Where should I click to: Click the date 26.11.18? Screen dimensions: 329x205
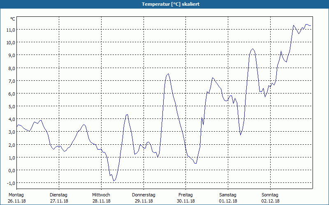coord(17,201)
